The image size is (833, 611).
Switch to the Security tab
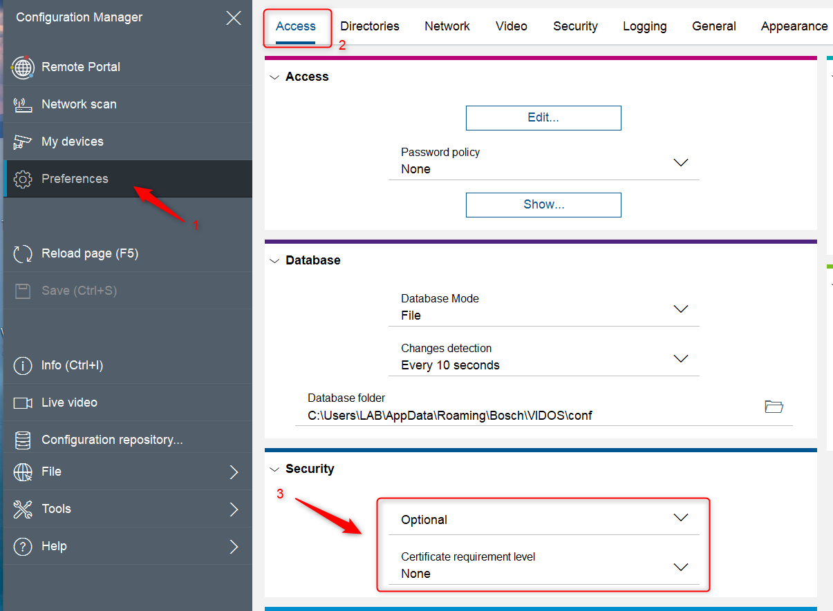575,26
